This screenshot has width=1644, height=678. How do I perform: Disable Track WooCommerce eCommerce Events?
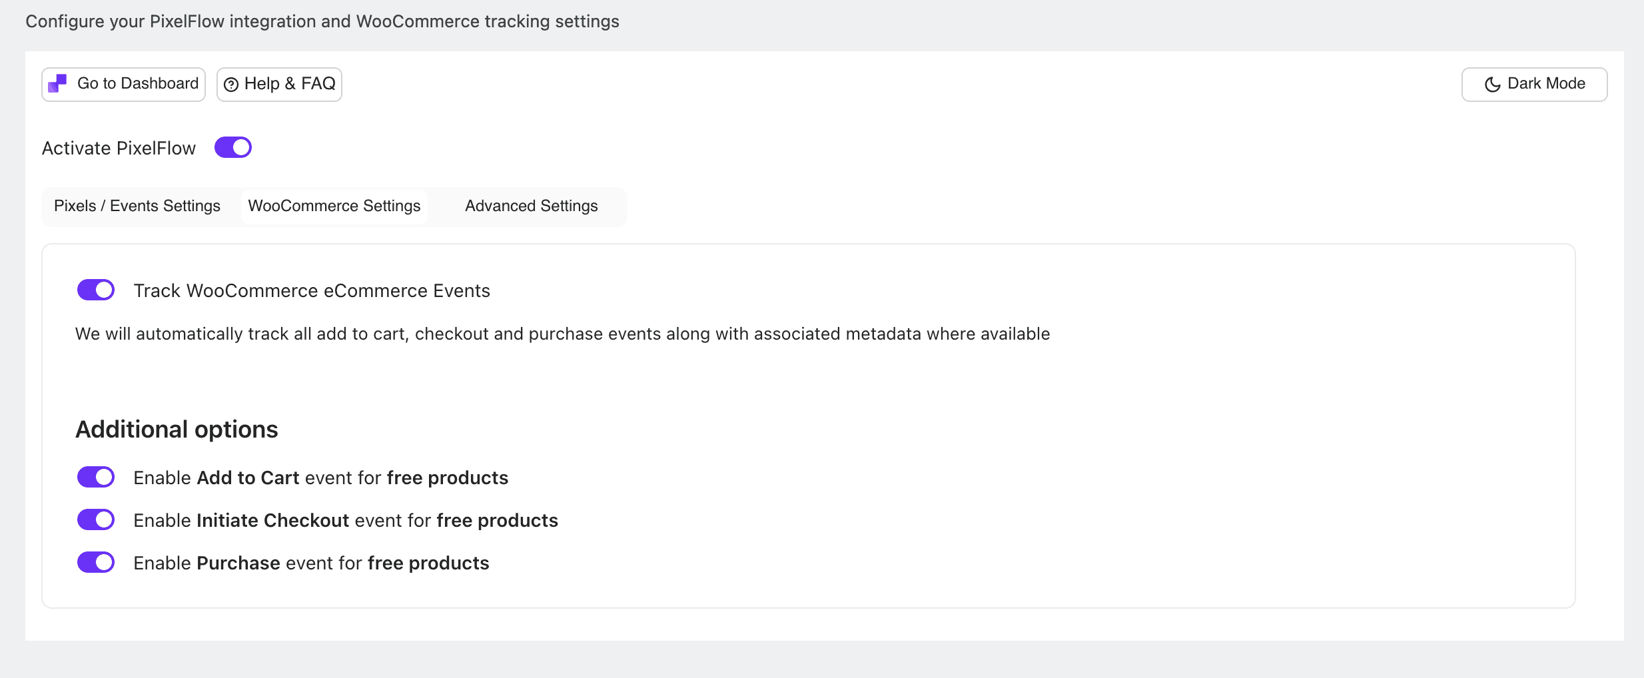[96, 290]
